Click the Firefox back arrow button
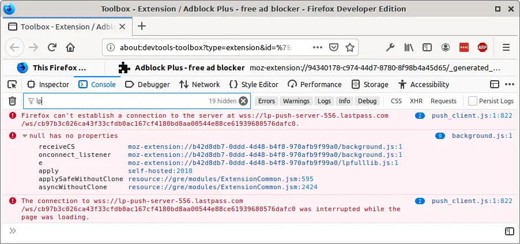Viewport: 520px width, 244px height. pyautogui.click(x=14, y=47)
